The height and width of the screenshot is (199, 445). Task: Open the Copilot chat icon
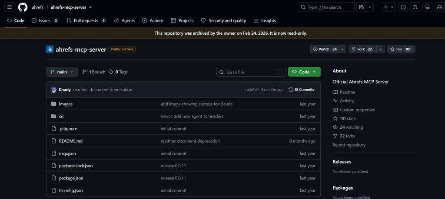tap(361, 7)
